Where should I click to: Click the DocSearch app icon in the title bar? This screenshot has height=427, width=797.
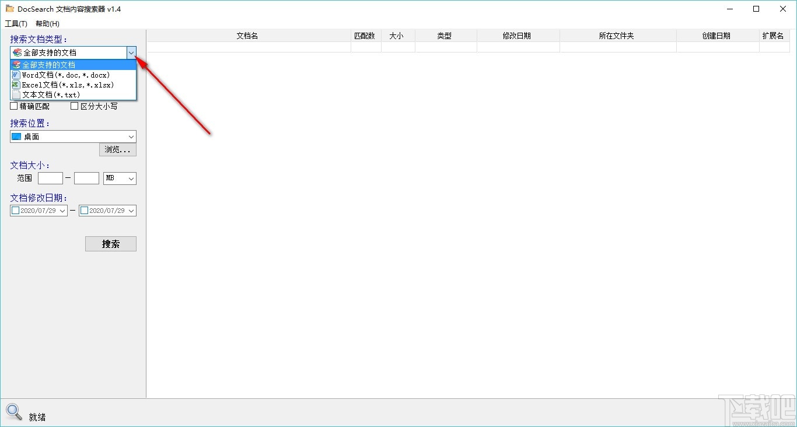pos(10,9)
